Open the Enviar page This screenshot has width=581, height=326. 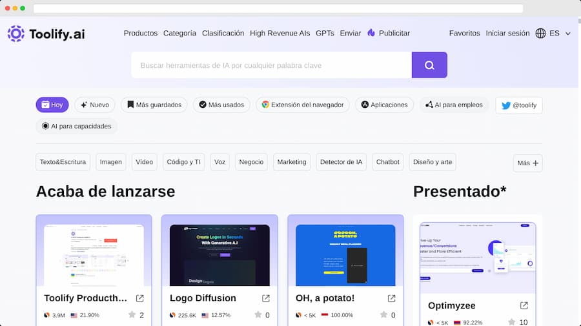click(x=351, y=34)
